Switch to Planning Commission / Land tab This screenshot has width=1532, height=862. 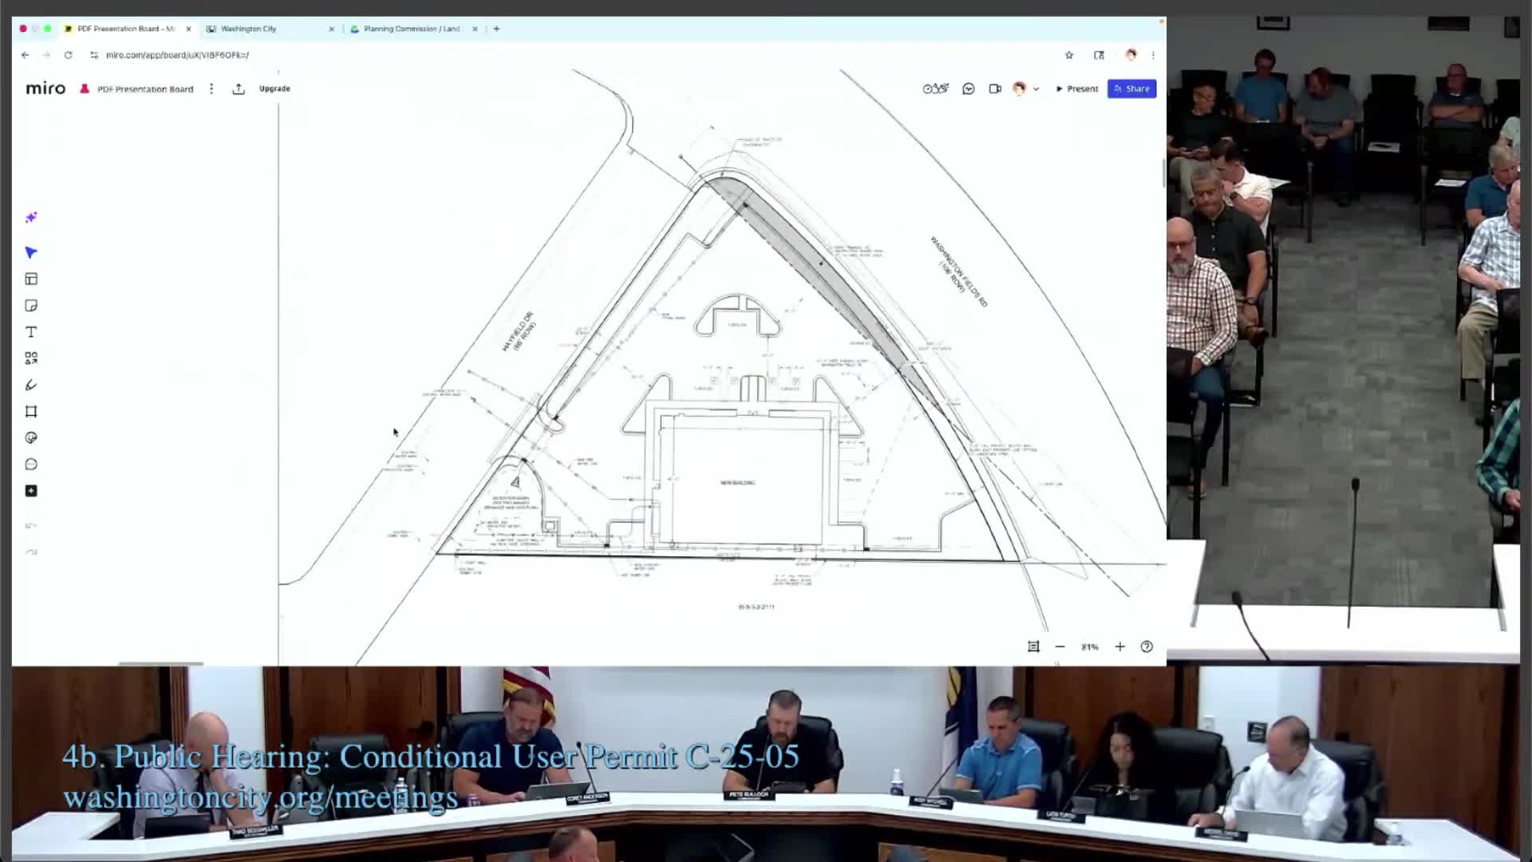411,29
